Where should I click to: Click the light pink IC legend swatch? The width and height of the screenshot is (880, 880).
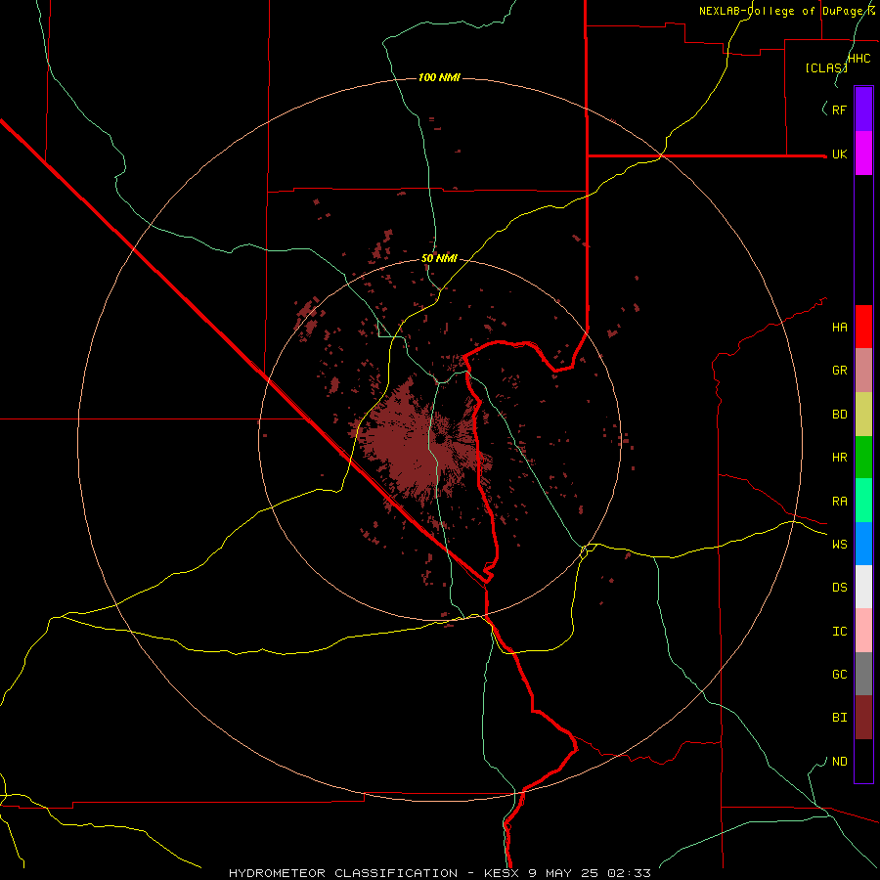click(863, 631)
